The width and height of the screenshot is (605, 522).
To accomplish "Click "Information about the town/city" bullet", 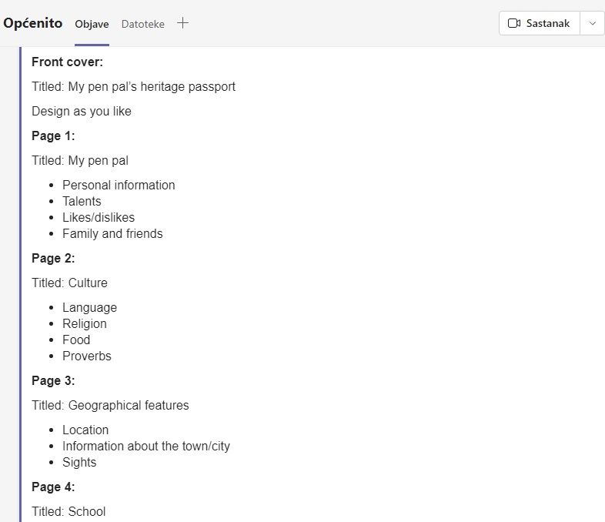I will tap(146, 447).
